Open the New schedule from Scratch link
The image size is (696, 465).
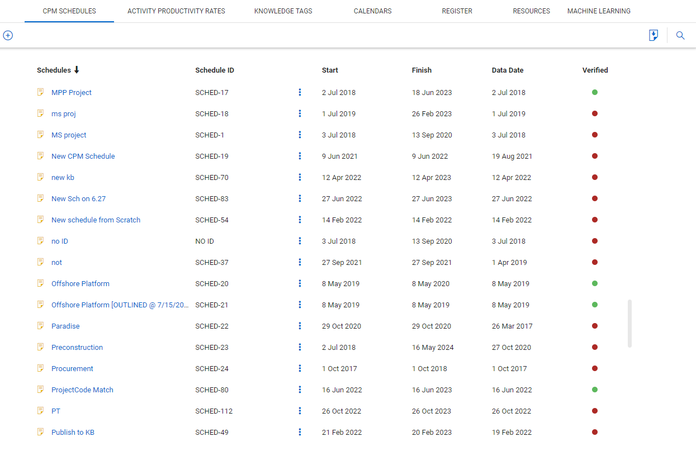pos(96,220)
